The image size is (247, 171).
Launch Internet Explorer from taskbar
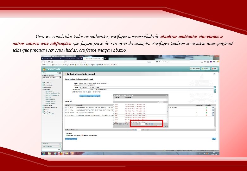coord(55,153)
